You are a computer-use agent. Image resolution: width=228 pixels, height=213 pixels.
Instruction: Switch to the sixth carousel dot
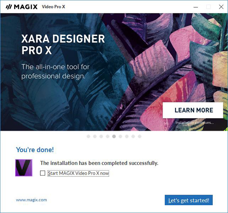pyautogui.click(x=120, y=136)
